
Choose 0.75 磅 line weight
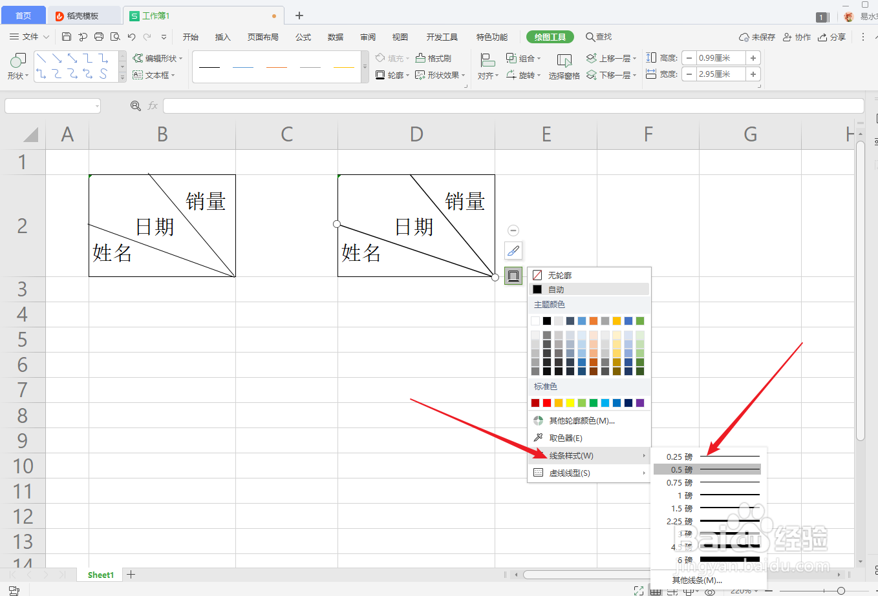pyautogui.click(x=709, y=482)
